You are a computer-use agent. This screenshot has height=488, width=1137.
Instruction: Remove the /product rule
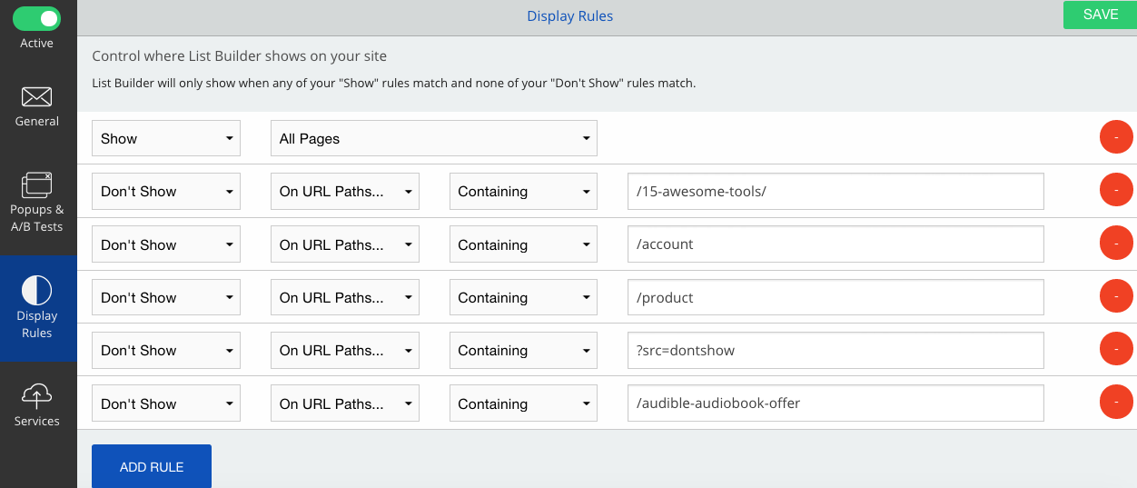point(1116,297)
